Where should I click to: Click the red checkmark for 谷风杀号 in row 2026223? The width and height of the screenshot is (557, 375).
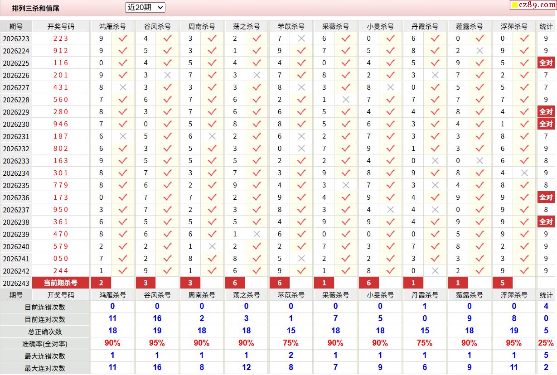pyautogui.click(x=167, y=38)
